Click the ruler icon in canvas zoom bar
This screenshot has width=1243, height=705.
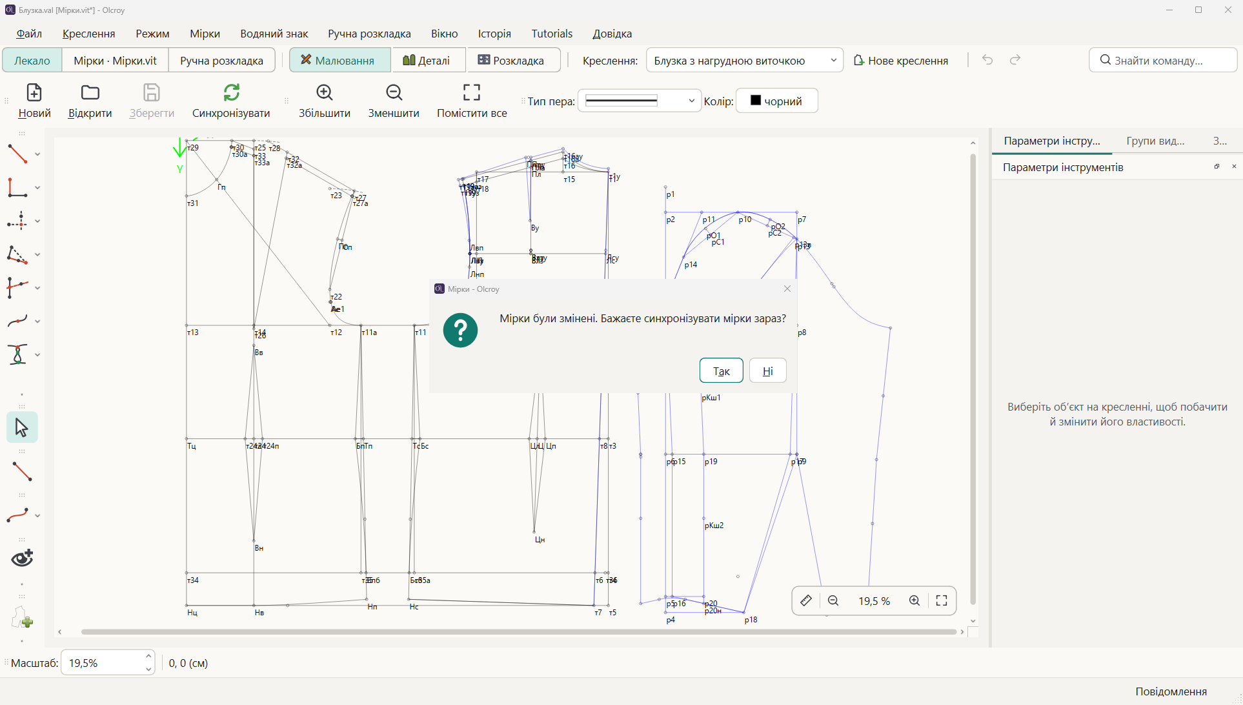806,600
